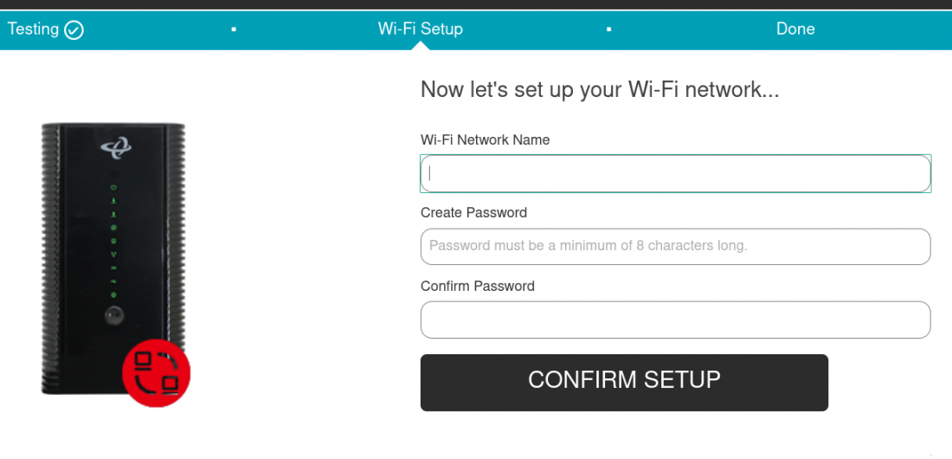
Task: Click the dot separator before the Done step
Action: pos(609,29)
